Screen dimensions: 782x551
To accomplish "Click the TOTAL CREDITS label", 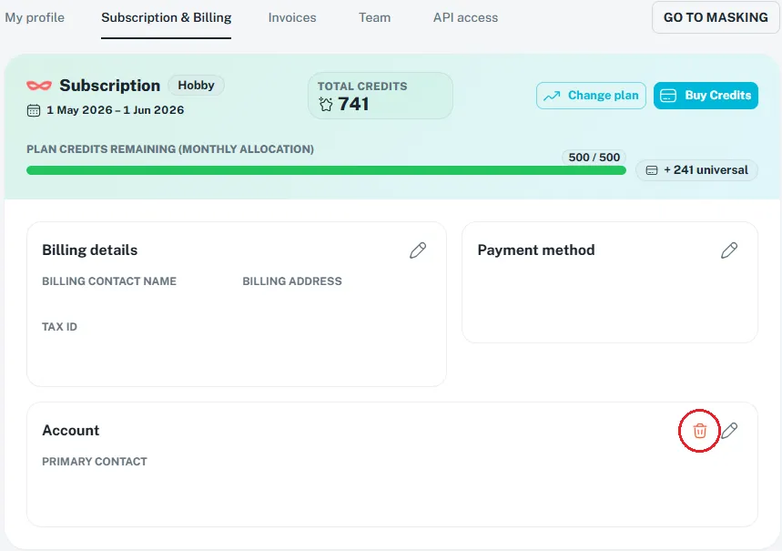I will [x=362, y=87].
